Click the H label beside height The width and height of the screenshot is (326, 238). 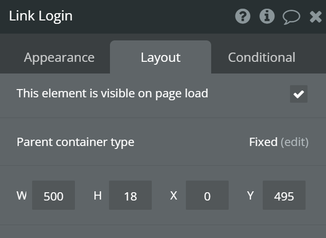[x=98, y=196]
